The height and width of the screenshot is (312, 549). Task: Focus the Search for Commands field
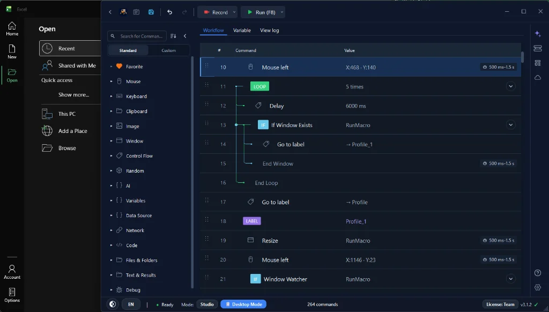click(137, 36)
